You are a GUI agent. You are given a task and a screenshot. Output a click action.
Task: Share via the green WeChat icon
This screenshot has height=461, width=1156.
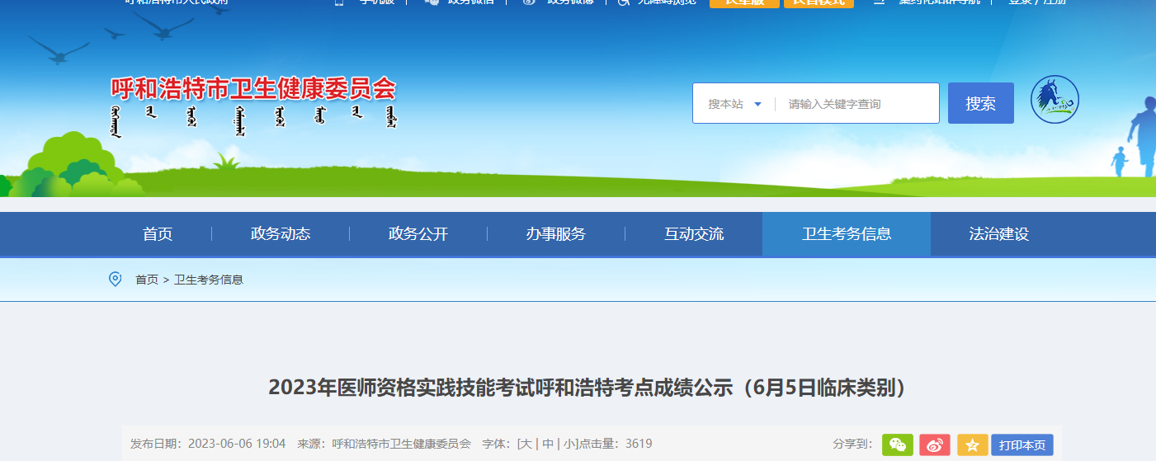pyautogui.click(x=898, y=445)
